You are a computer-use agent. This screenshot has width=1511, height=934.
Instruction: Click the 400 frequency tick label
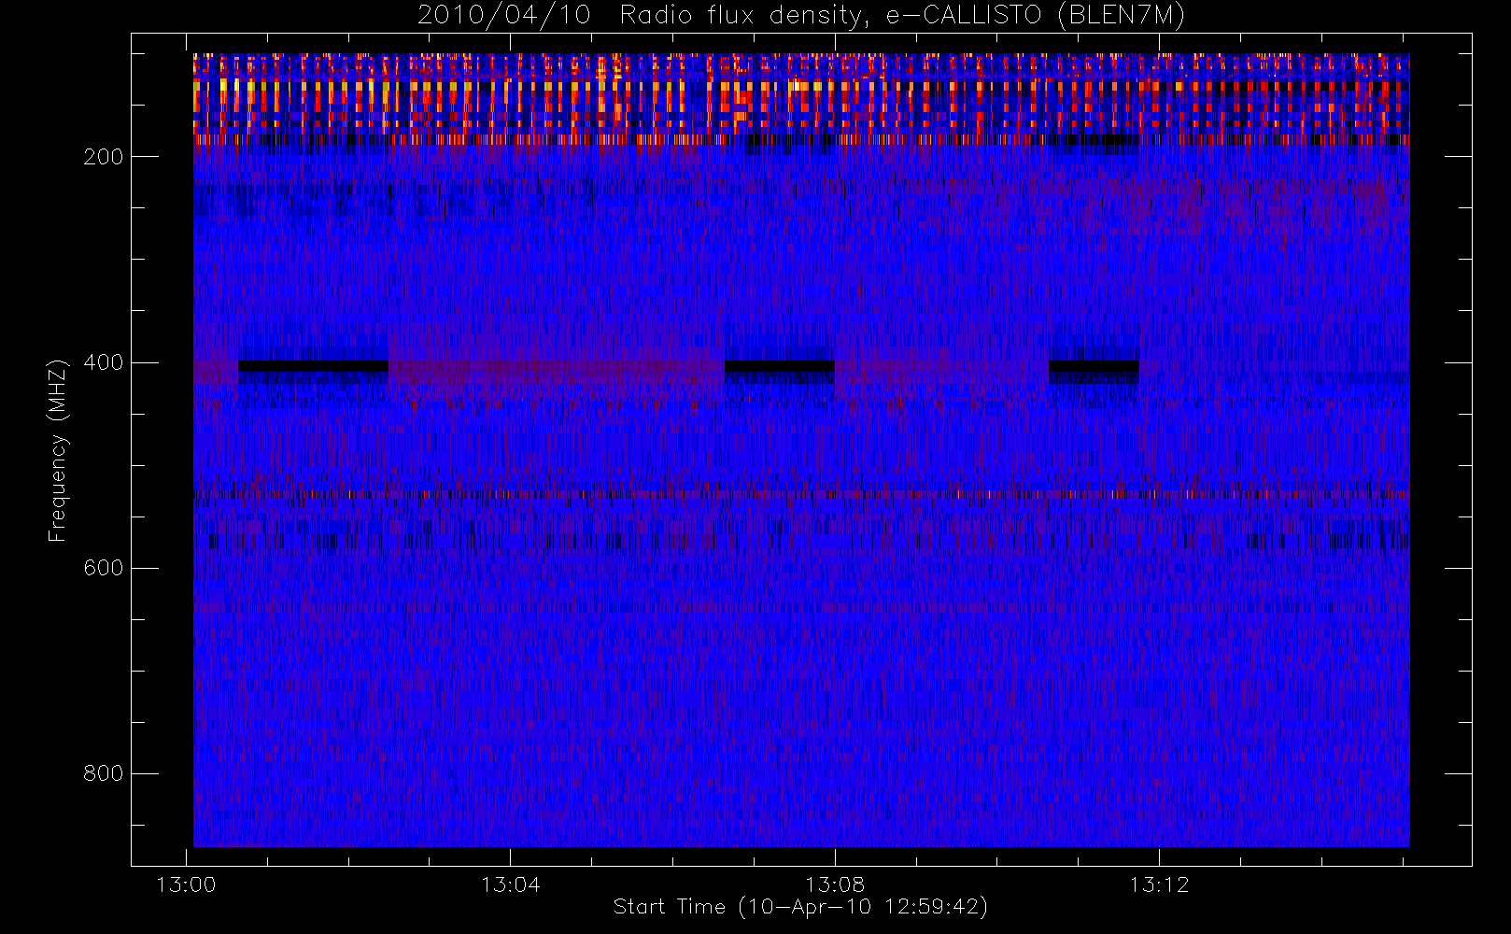click(103, 362)
